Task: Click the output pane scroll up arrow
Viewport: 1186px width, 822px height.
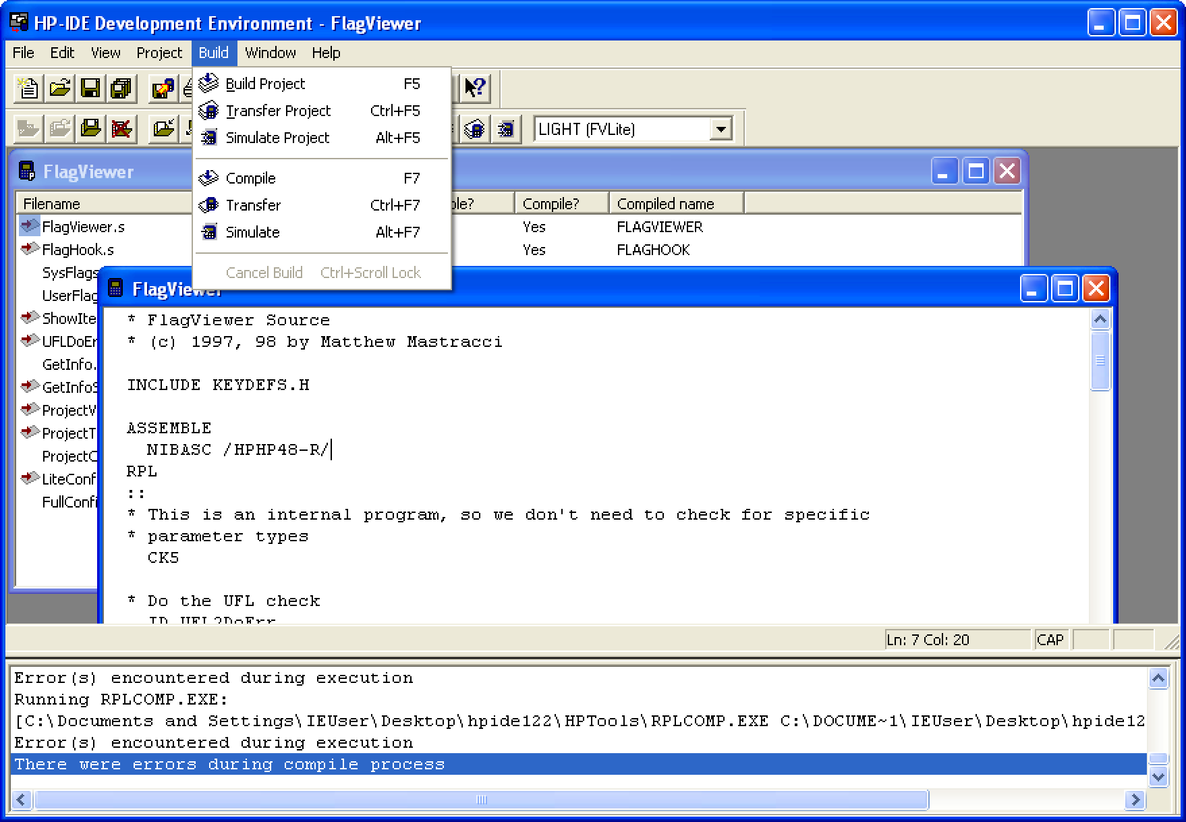Action: click(x=1158, y=678)
